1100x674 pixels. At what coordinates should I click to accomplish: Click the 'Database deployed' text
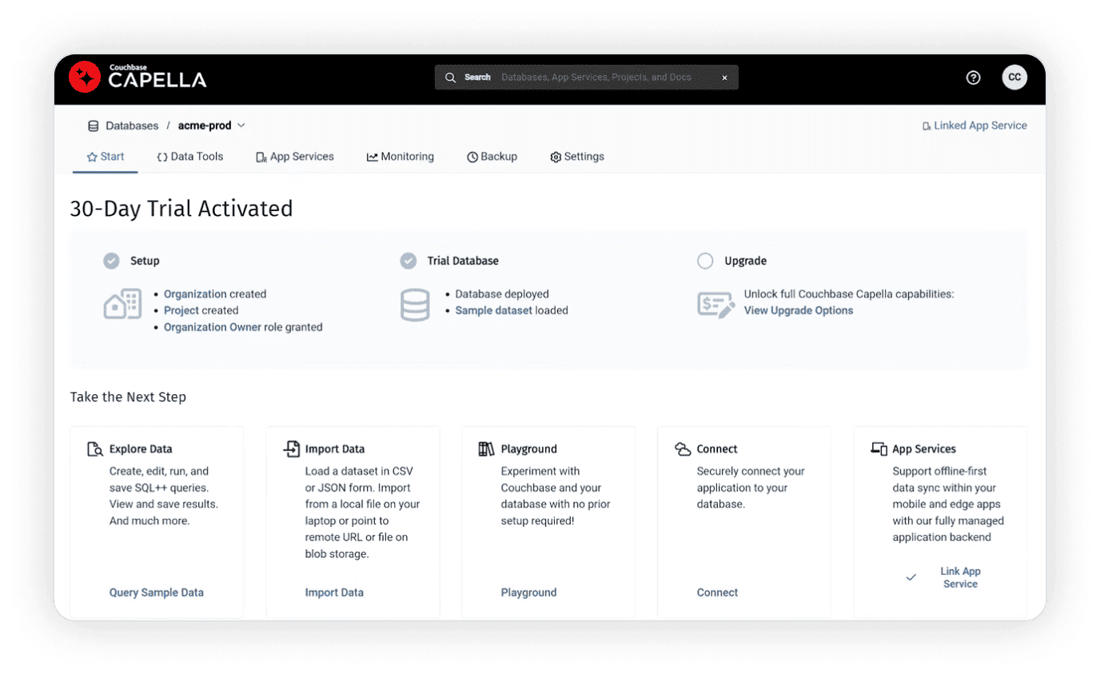tap(502, 294)
